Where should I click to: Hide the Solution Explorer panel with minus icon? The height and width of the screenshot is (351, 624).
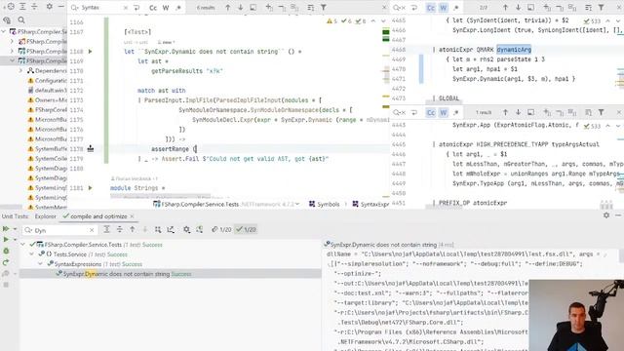pos(60,7)
